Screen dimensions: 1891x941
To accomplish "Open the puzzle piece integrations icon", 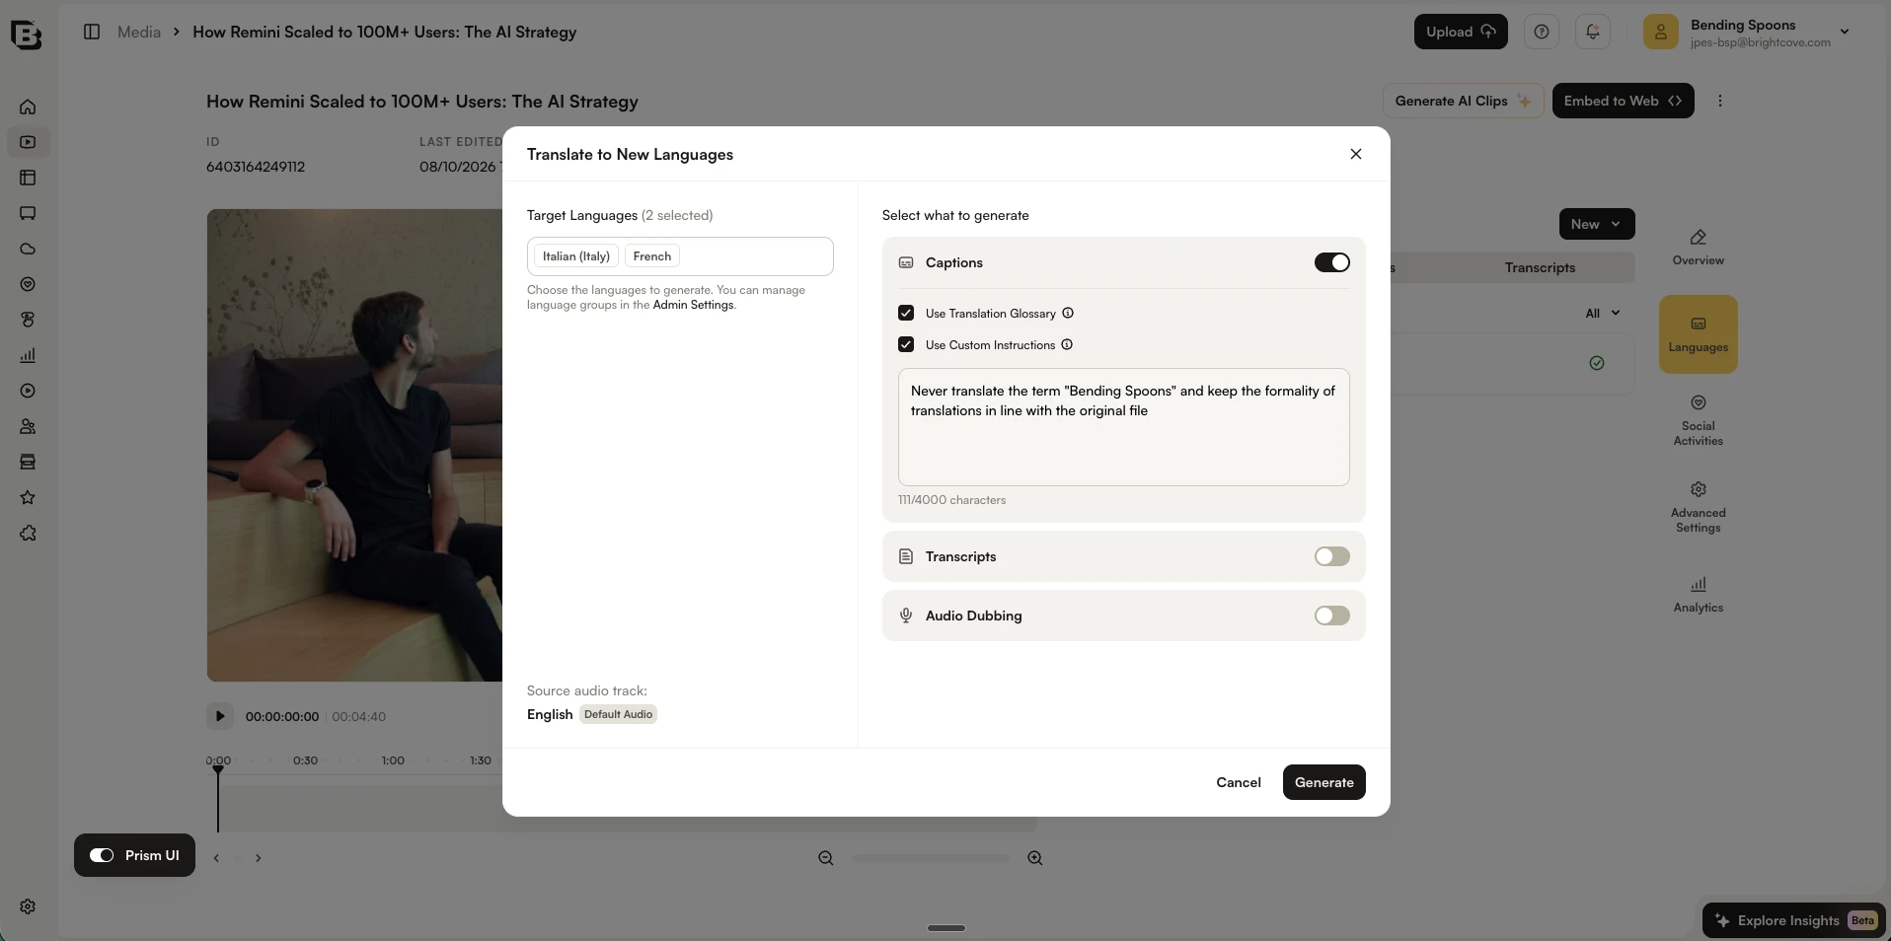I will [x=28, y=533].
